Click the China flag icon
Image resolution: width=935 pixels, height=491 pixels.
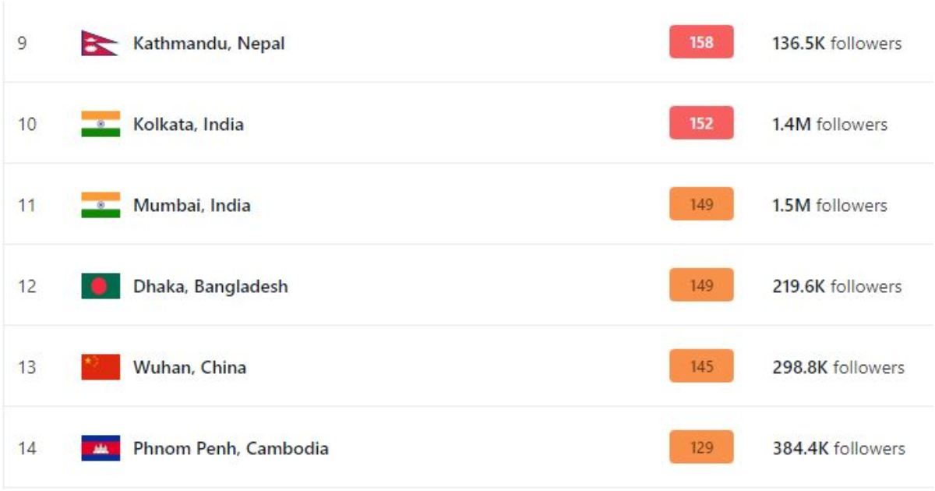click(101, 367)
